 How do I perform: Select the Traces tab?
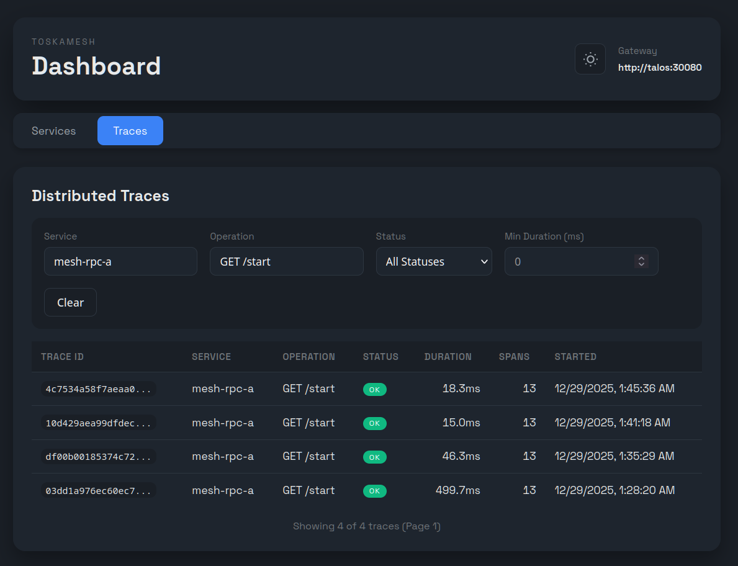tap(130, 130)
